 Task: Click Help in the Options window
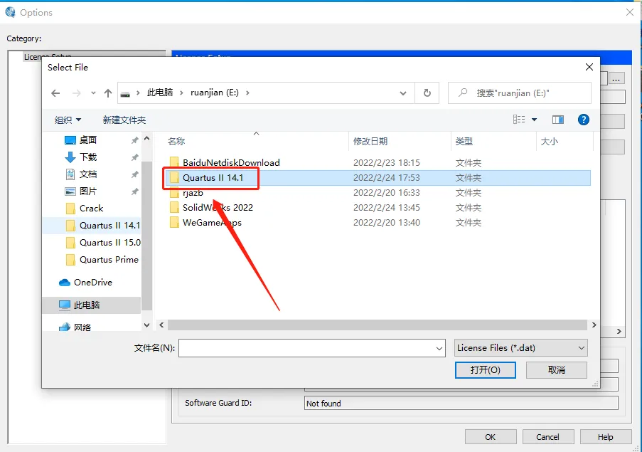click(606, 437)
